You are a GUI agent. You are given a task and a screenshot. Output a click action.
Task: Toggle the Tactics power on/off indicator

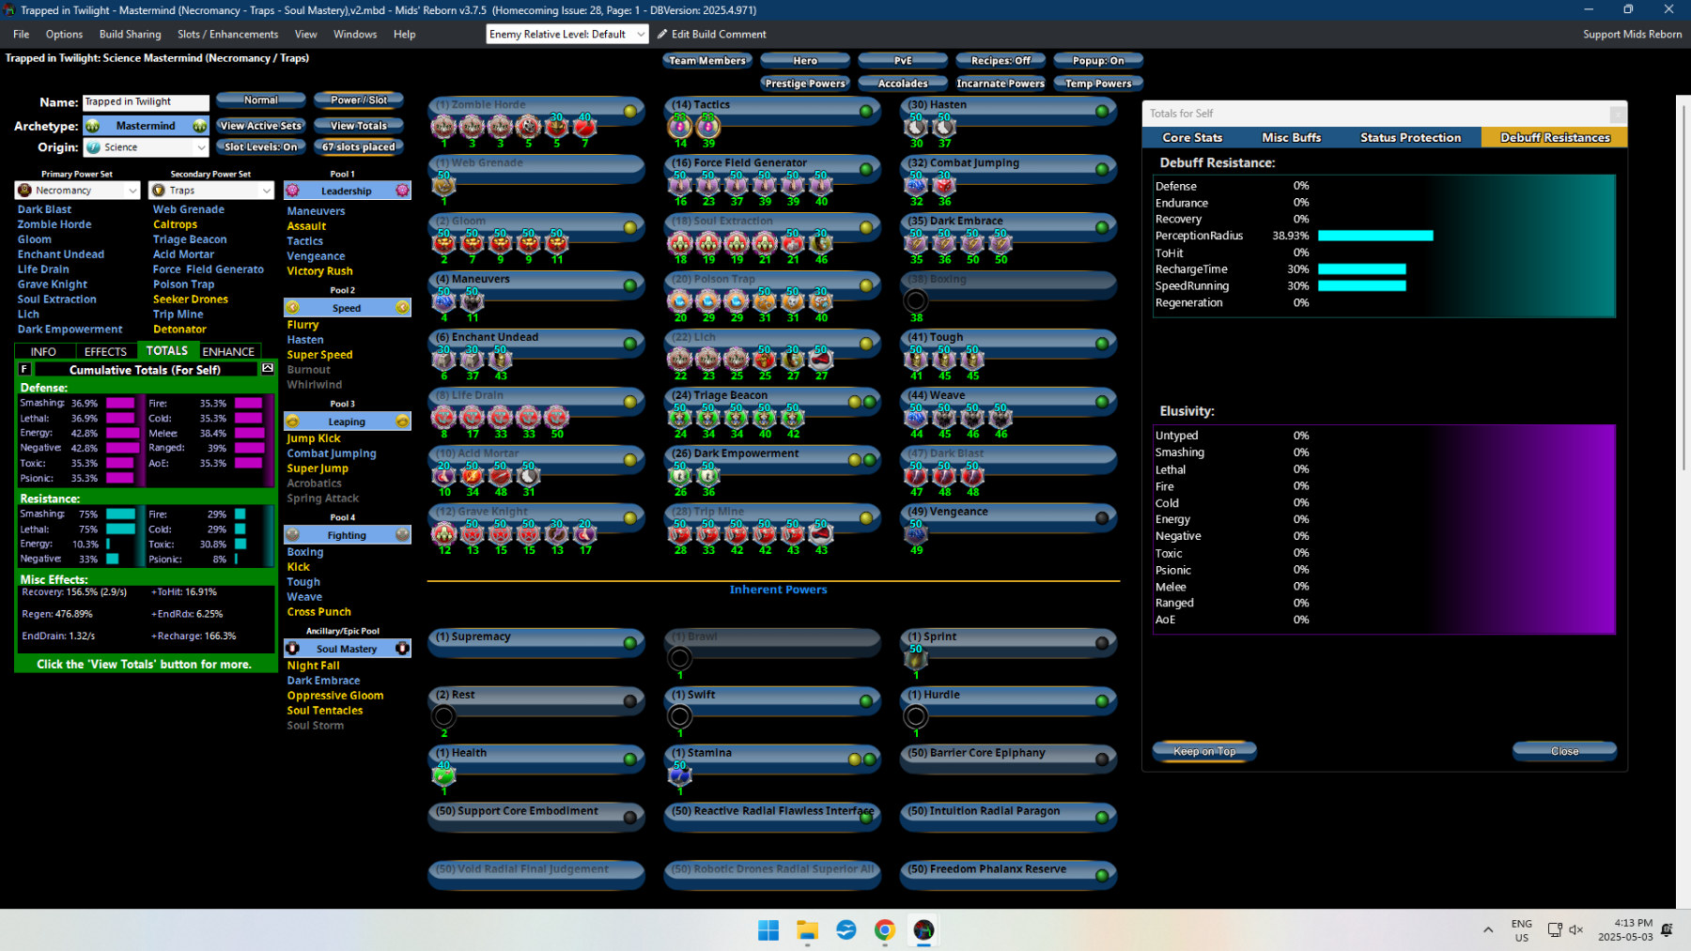(x=866, y=111)
